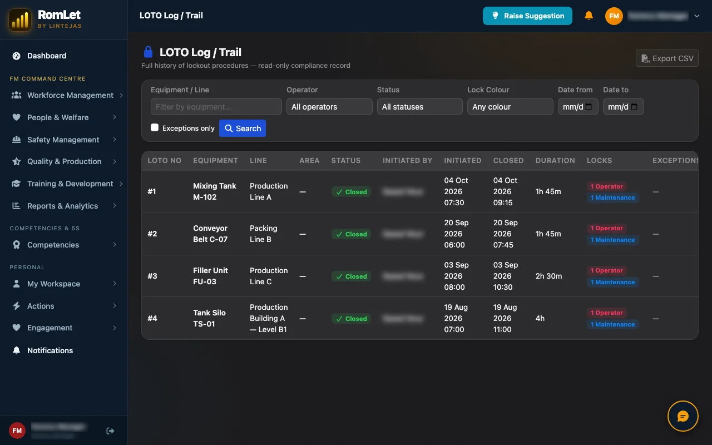712x445 pixels.
Task: Click the DURATION column header
Action: pos(555,160)
